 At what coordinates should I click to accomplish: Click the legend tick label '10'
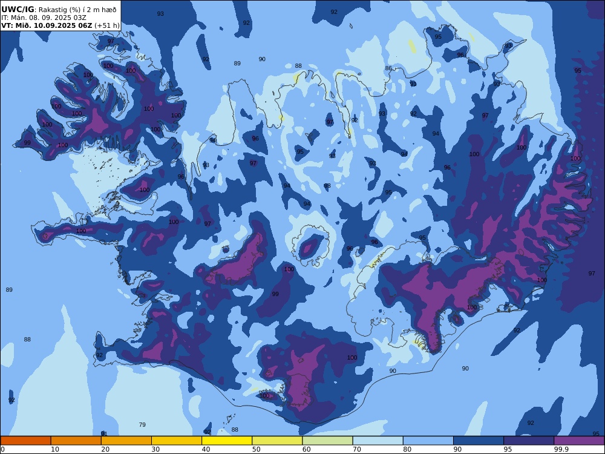(x=55, y=449)
